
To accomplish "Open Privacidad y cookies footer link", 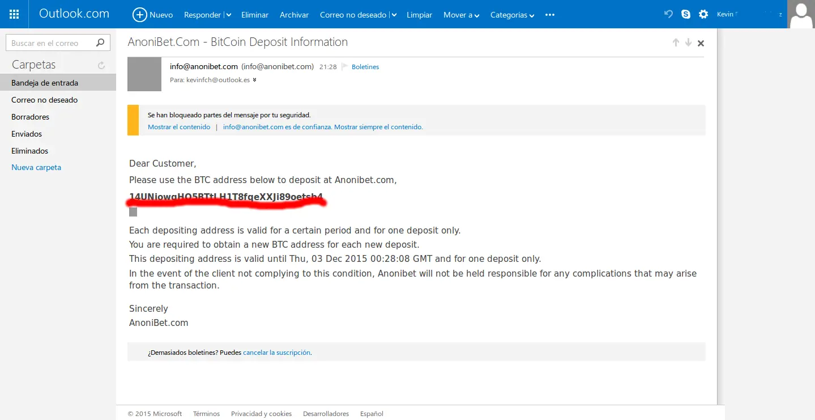I will coord(261,414).
